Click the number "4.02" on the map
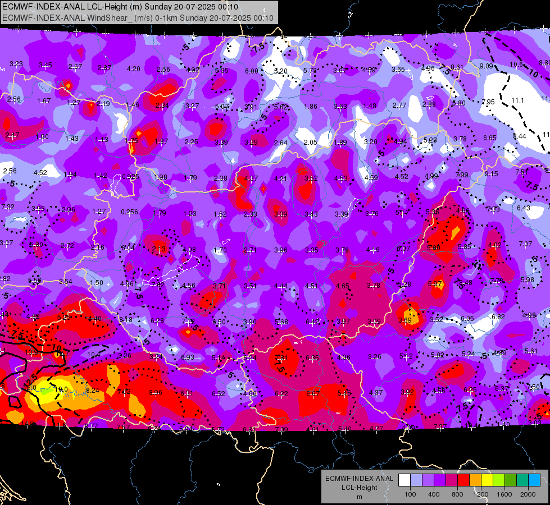The width and height of the screenshot is (550, 505). pos(494,245)
